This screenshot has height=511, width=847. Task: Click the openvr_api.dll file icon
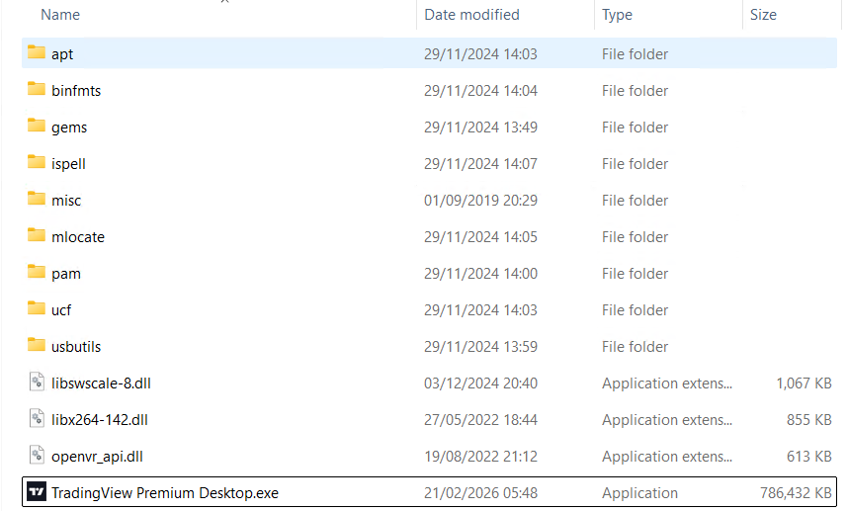click(x=37, y=456)
